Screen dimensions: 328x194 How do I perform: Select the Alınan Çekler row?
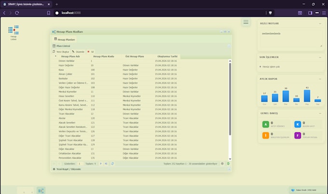coord(115,74)
